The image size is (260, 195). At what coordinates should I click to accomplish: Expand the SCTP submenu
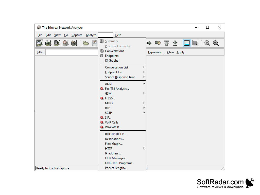pos(123,113)
